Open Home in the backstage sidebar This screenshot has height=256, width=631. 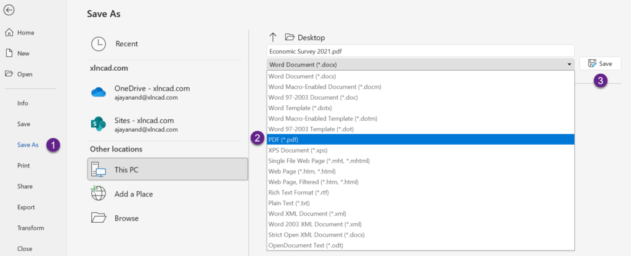point(20,33)
